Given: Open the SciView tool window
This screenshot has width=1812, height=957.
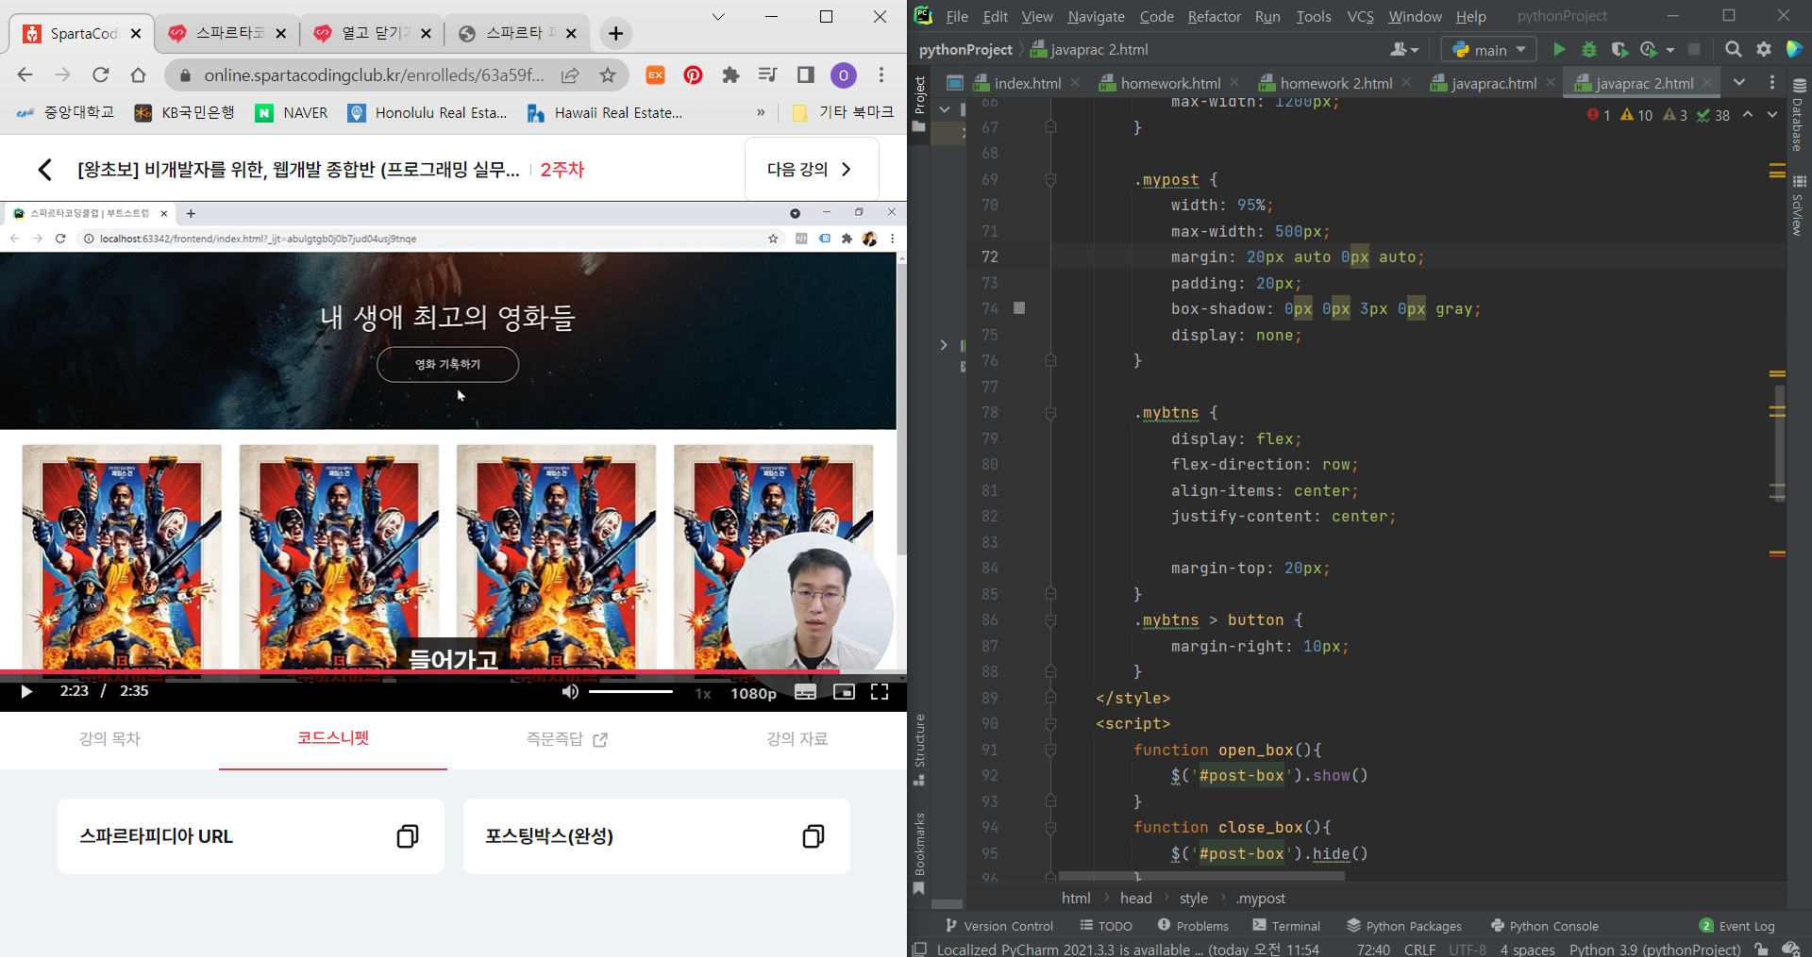Looking at the screenshot, I should (x=1799, y=206).
